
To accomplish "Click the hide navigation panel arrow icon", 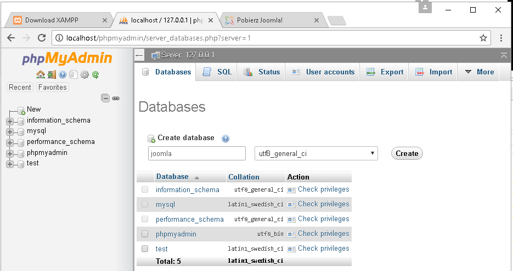I will point(139,55).
